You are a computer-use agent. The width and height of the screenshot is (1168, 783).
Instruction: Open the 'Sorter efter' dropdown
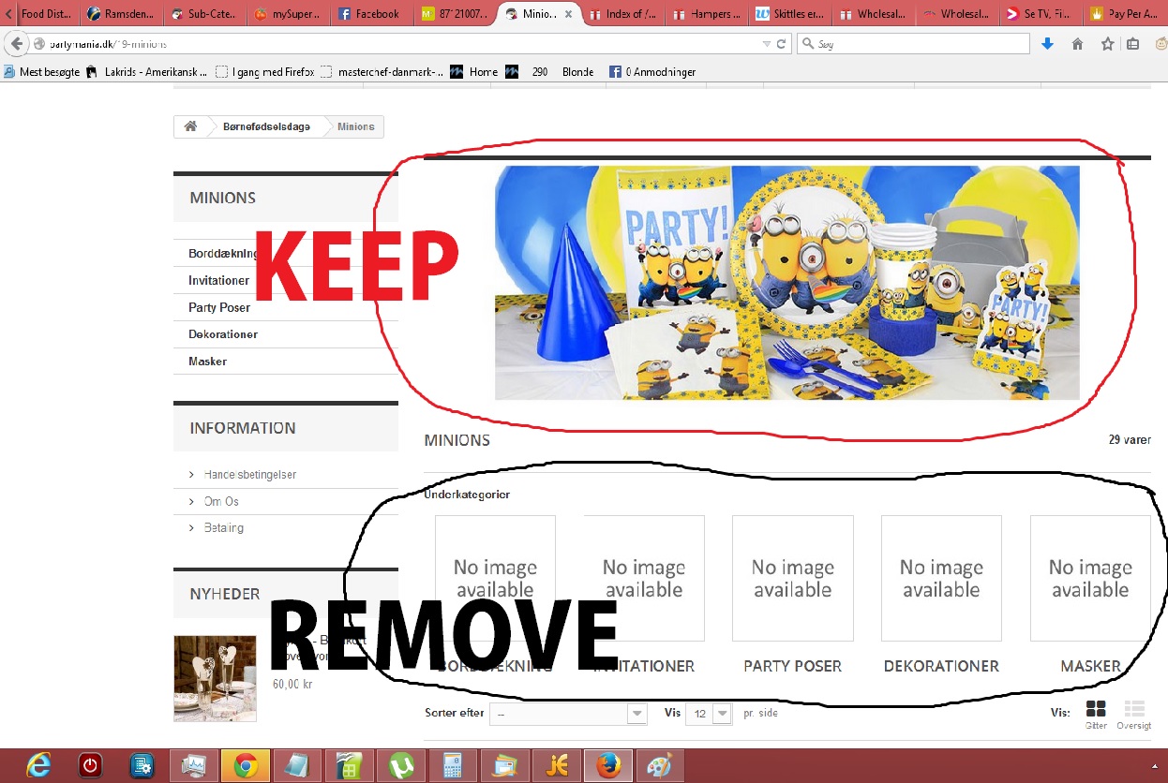pos(567,714)
